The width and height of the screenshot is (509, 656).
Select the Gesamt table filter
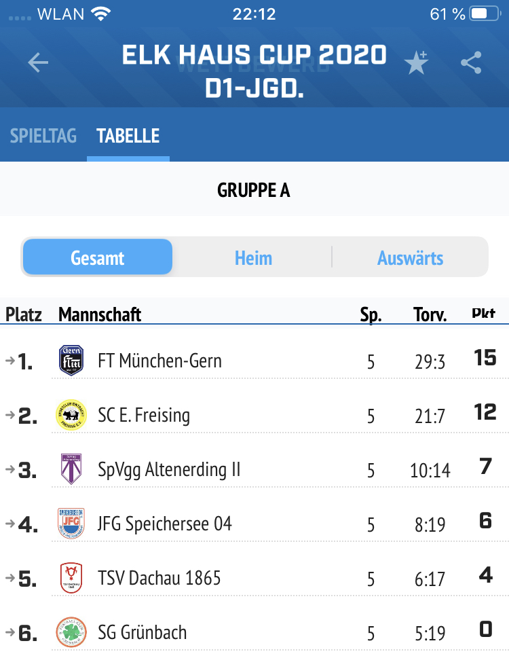(x=98, y=257)
